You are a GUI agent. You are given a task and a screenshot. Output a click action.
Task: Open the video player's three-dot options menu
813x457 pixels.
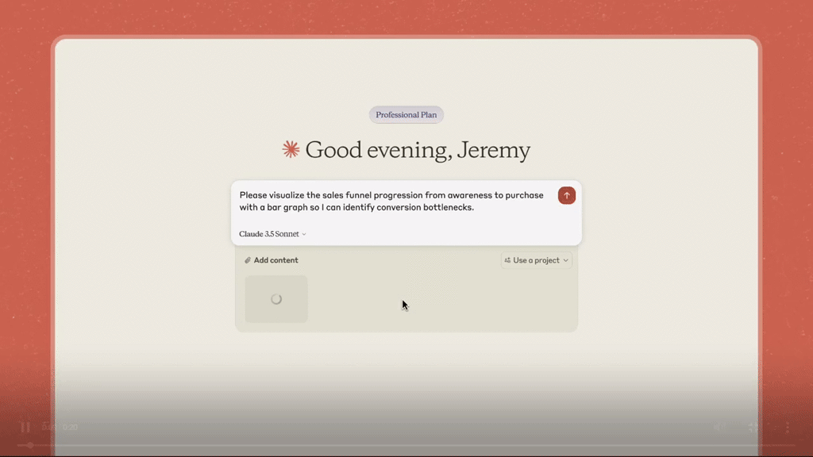(787, 428)
